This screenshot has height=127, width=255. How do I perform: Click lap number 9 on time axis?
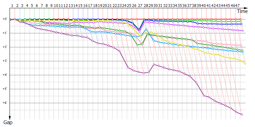(52, 6)
